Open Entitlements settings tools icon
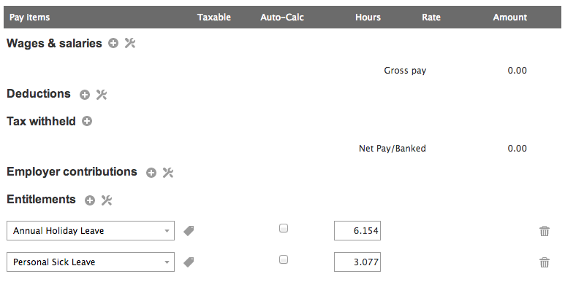Viewport: 565px width, 282px height. click(x=107, y=200)
